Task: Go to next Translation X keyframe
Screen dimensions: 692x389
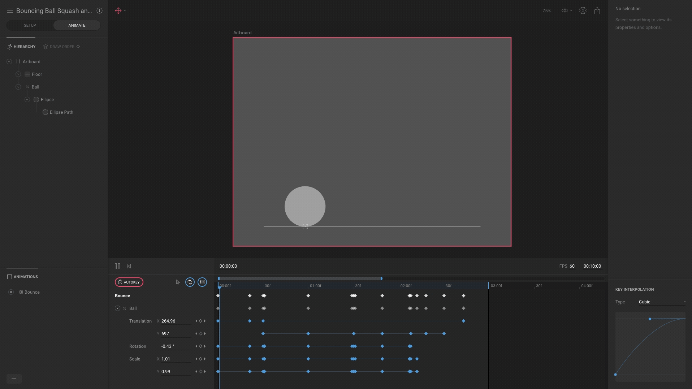Action: (x=205, y=321)
